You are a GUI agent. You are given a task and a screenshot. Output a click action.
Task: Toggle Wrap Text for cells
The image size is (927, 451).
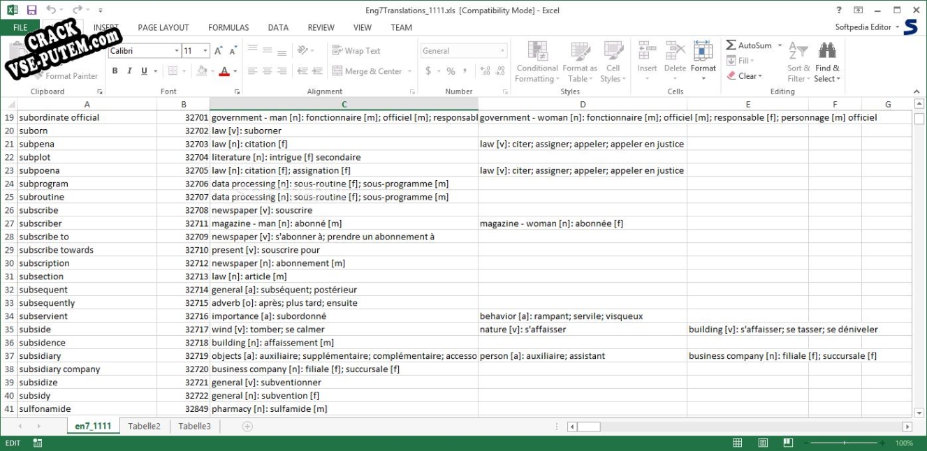[x=356, y=51]
